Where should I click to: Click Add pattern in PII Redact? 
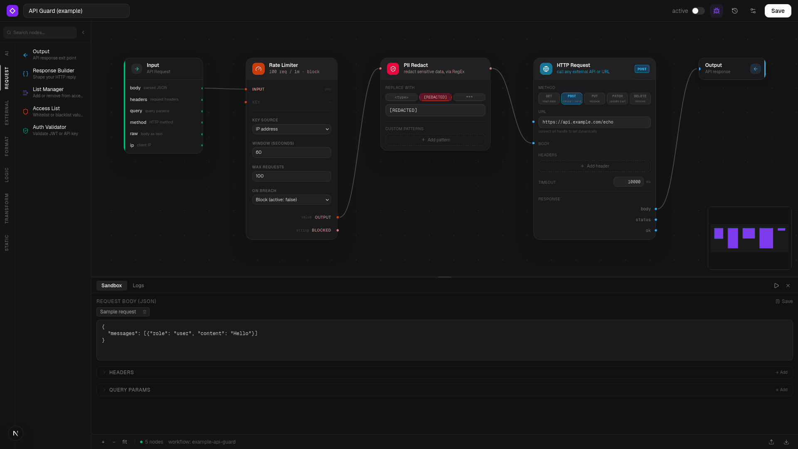435,140
